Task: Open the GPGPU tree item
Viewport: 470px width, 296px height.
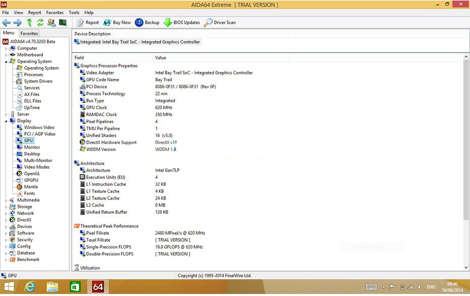Action: 31,180
